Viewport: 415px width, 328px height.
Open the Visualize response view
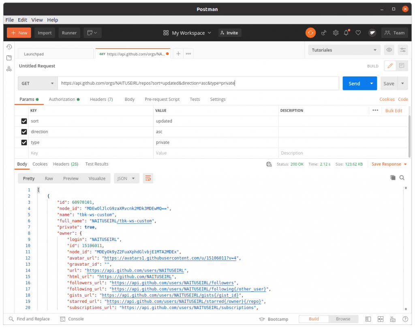pyautogui.click(x=97, y=179)
